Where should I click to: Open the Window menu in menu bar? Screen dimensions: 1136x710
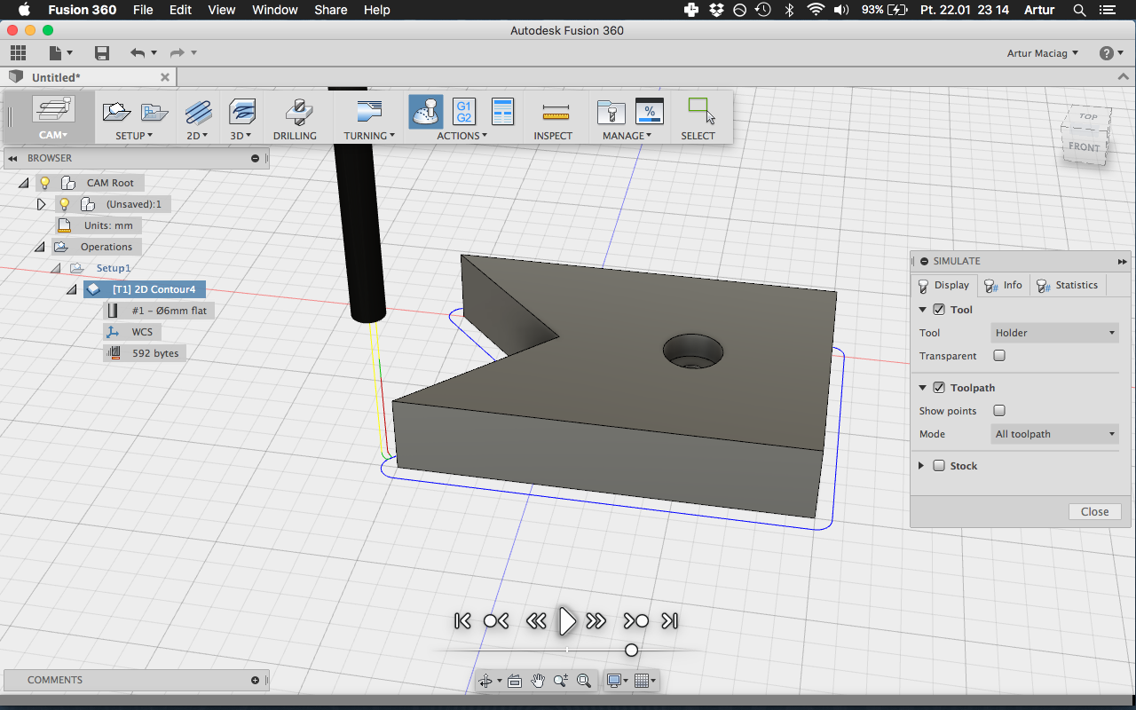click(274, 10)
